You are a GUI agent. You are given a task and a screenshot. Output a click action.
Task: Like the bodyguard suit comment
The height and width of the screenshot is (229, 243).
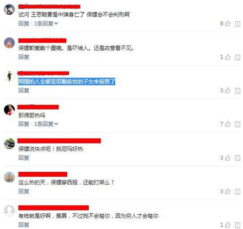[x=228, y=191]
